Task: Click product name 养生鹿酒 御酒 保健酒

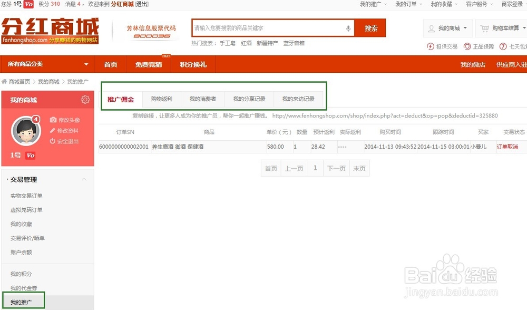Action: coord(178,147)
